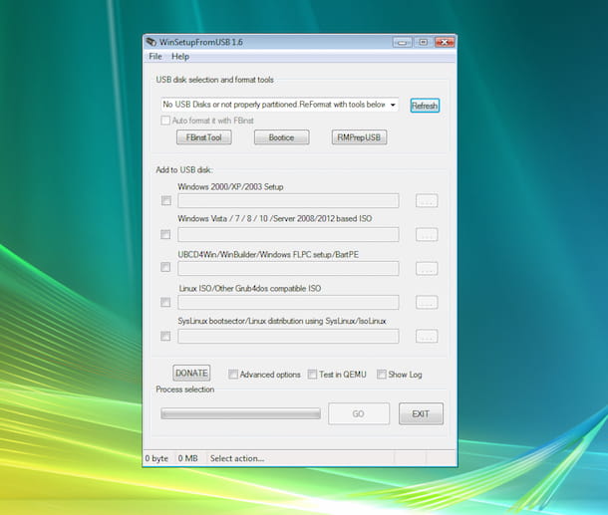Toggle Auto format it with FBinst checkbox
Screen dimensions: 608x515
coord(165,121)
